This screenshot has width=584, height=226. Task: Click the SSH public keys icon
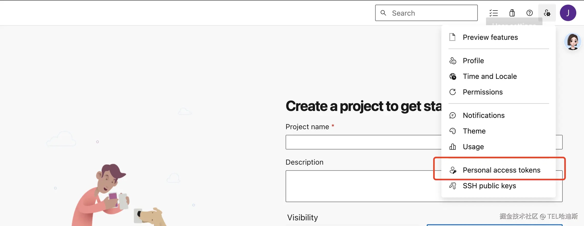(453, 186)
